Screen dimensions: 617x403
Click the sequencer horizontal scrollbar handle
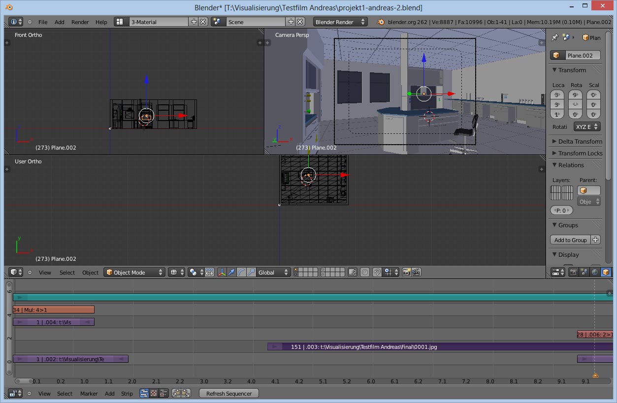coord(24,381)
